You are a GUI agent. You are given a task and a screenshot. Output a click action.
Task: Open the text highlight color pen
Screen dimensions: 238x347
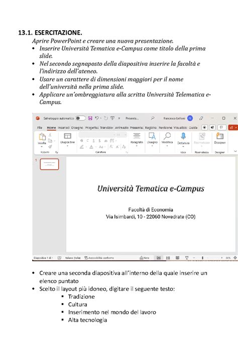click(x=81, y=146)
